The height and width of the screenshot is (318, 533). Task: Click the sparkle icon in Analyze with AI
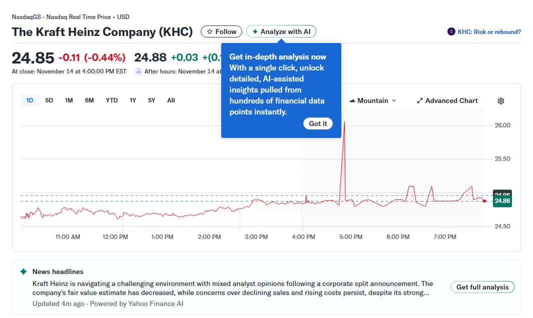coord(255,31)
